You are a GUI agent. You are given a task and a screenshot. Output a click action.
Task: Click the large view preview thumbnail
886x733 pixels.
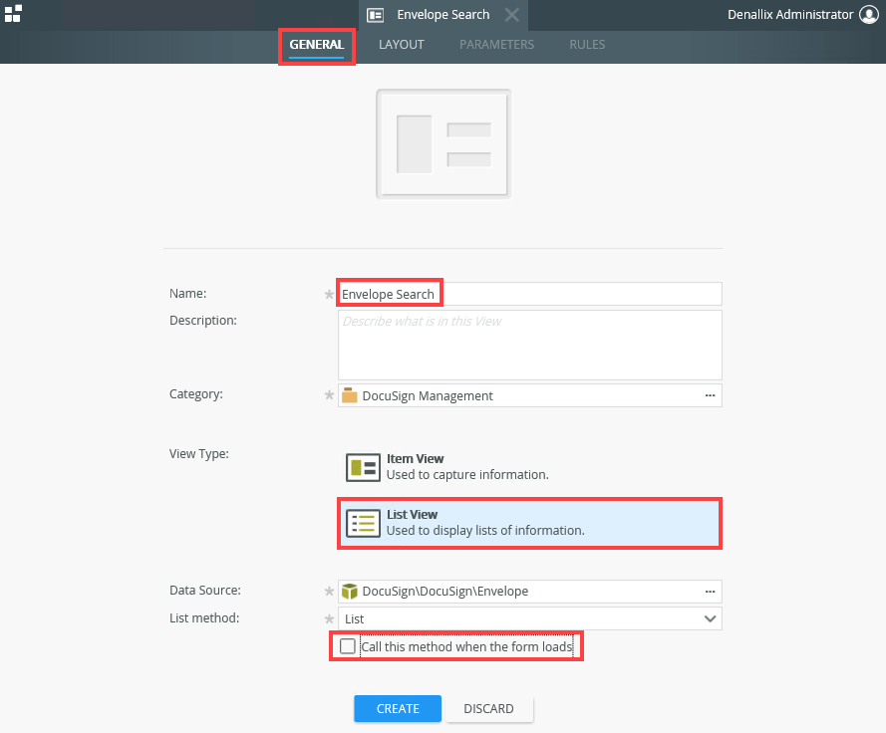coord(443,143)
